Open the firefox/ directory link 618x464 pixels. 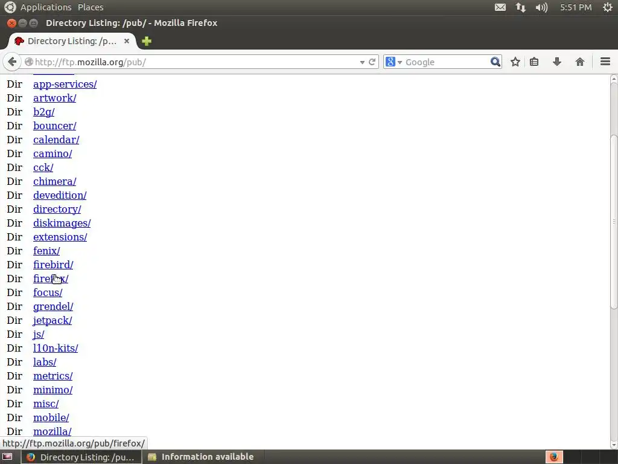coord(51,279)
